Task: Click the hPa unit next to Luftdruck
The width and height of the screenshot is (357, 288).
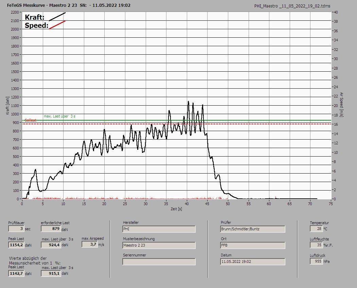Action: 326,262
